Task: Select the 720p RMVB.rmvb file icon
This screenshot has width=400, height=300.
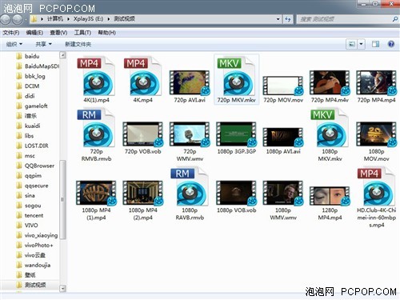Action: point(96,128)
